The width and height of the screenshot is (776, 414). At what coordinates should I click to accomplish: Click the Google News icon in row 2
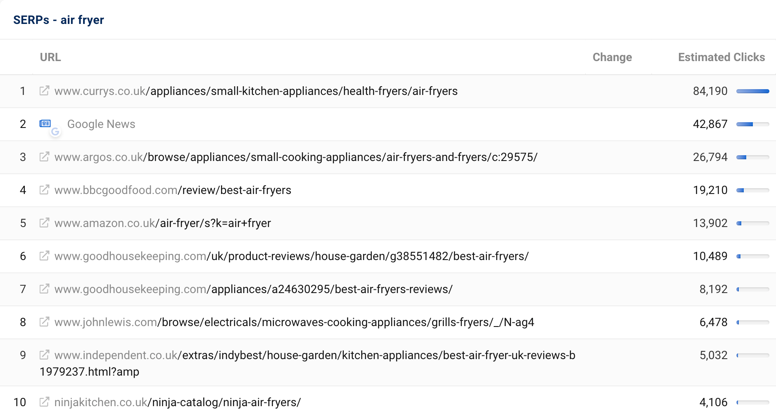click(45, 123)
